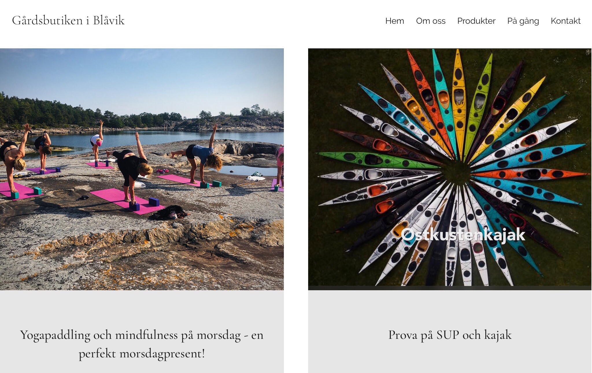The image size is (592, 373).
Task: Open the yoga on rocks photo
Action: (142, 169)
